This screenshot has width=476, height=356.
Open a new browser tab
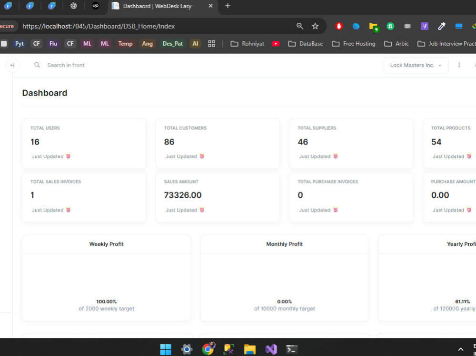(x=228, y=6)
